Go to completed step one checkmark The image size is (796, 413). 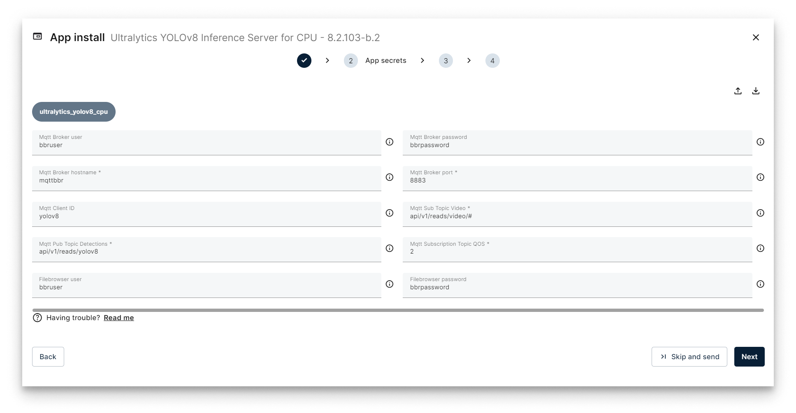[304, 60]
